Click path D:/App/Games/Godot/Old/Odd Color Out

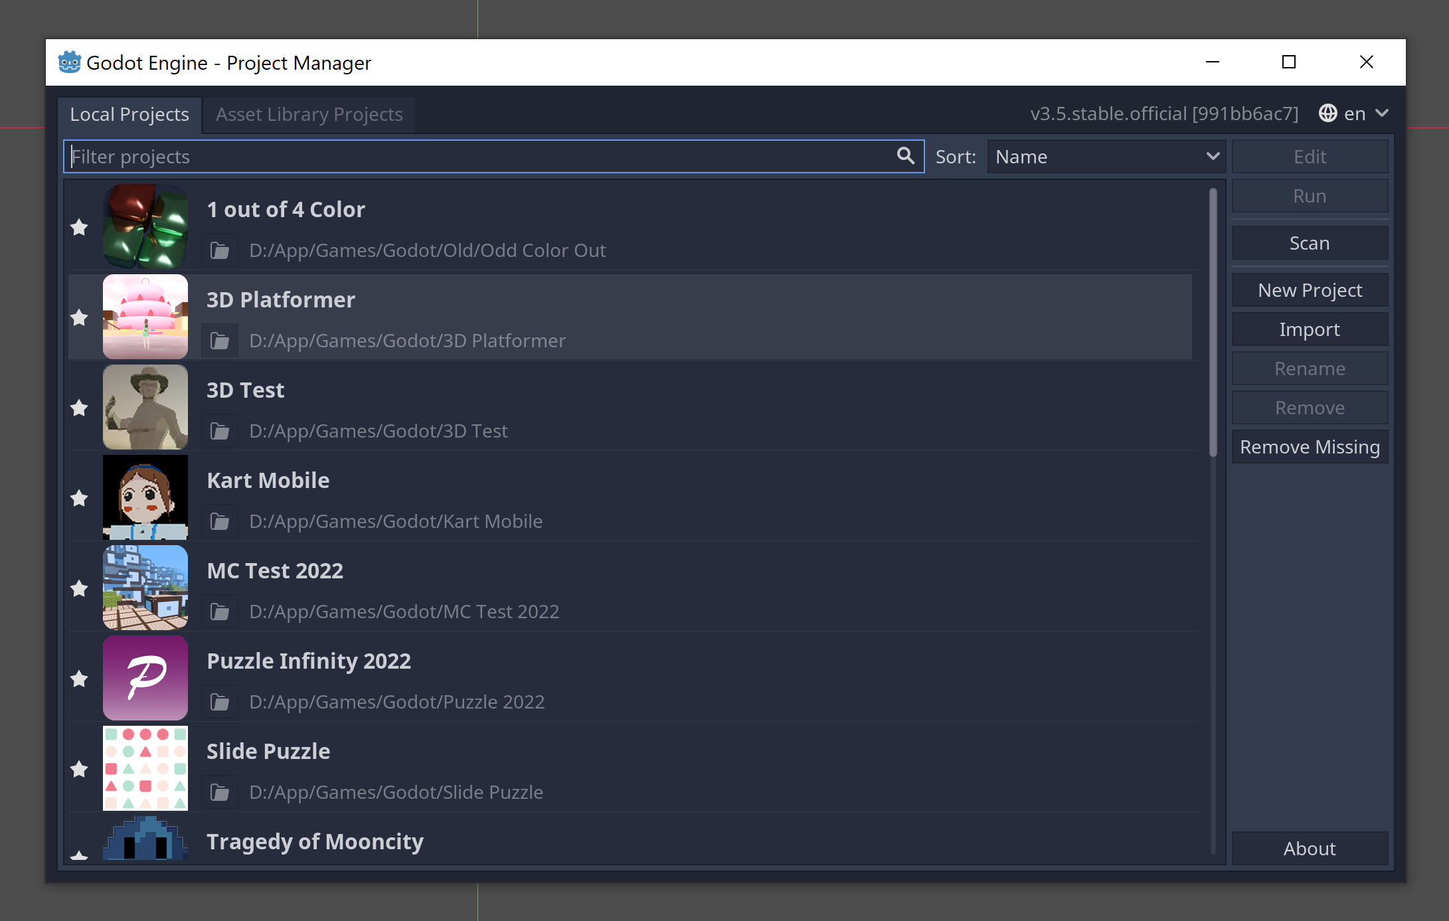coord(428,250)
